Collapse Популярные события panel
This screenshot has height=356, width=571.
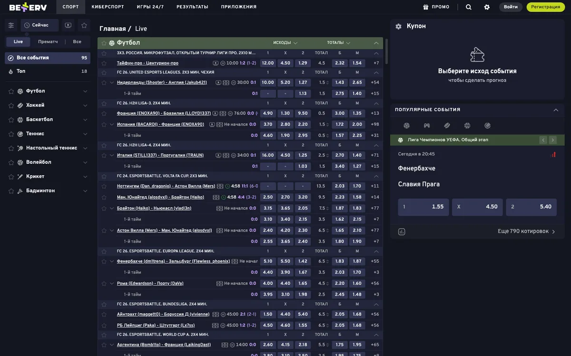pos(556,110)
